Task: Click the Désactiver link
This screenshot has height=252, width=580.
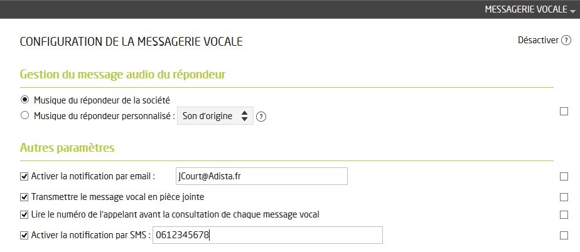Action: pyautogui.click(x=537, y=40)
